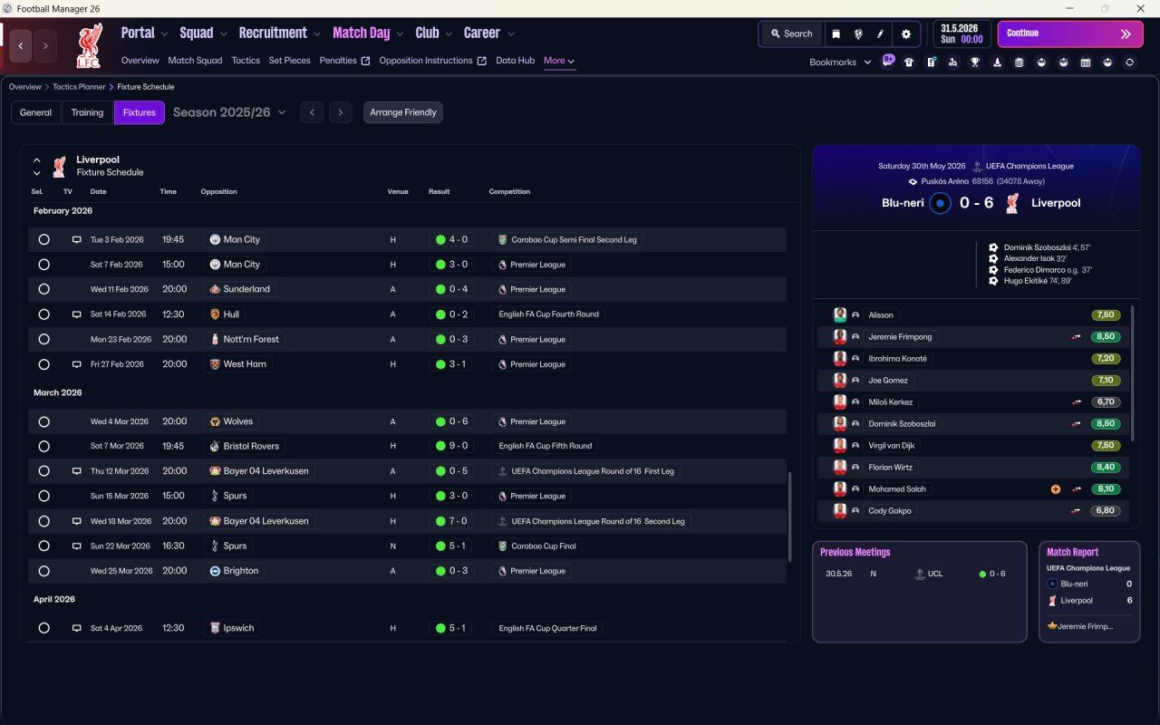Viewport: 1160px width, 725px height.
Task: Click the Liverpool club crest in header
Action: [x=90, y=46]
